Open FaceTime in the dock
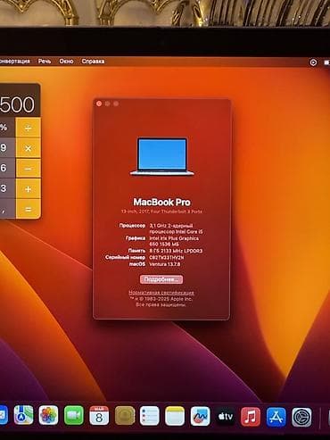The image size is (330, 440). coord(74,415)
